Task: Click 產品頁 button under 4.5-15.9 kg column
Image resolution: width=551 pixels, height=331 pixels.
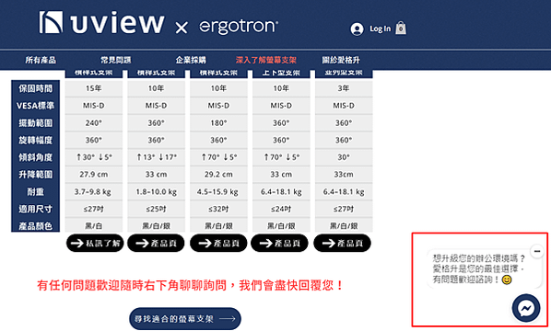Action: click(x=218, y=243)
